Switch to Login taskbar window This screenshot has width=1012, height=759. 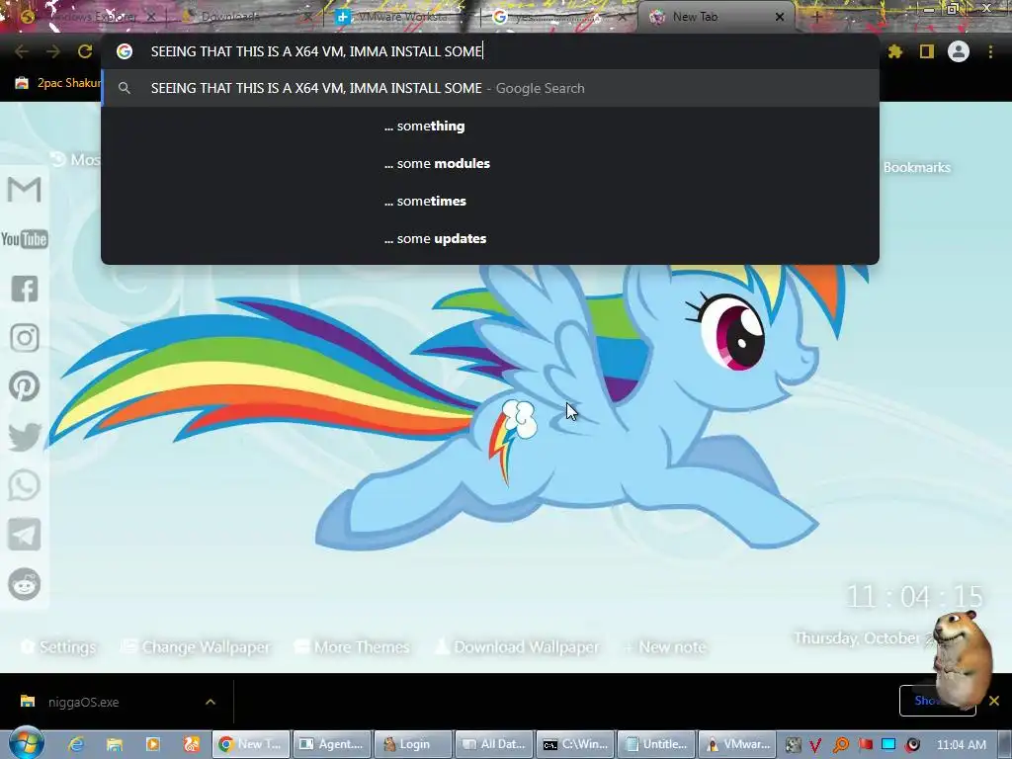click(413, 744)
